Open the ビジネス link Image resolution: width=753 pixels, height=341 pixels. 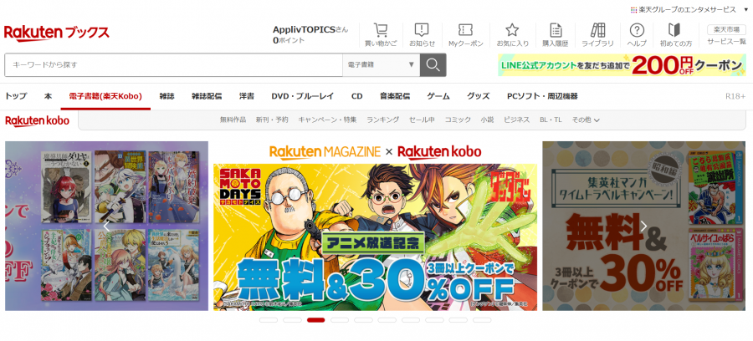[x=517, y=120]
